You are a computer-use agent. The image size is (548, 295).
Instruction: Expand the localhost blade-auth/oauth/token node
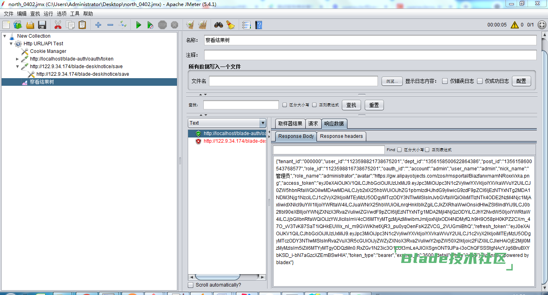click(18, 59)
